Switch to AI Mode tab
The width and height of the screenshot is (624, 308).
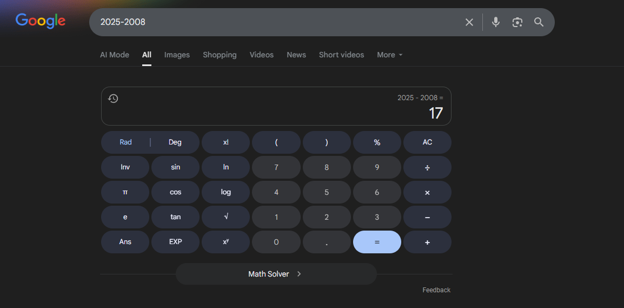(115, 55)
